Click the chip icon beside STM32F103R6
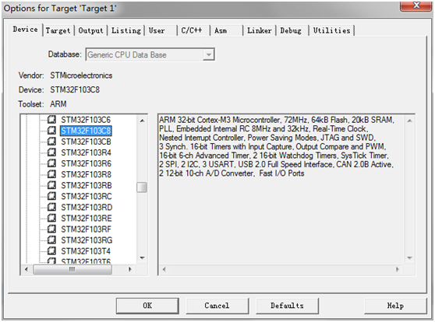This screenshot has width=435, height=322. (x=51, y=163)
